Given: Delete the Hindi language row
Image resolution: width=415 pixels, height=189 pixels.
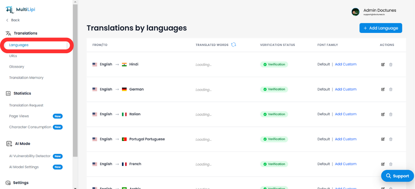Looking at the screenshot, I should [x=391, y=64].
